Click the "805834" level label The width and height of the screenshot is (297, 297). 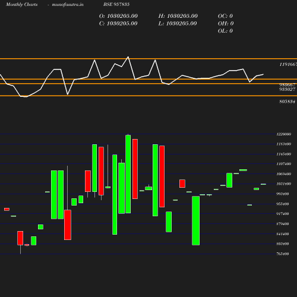point(287,102)
